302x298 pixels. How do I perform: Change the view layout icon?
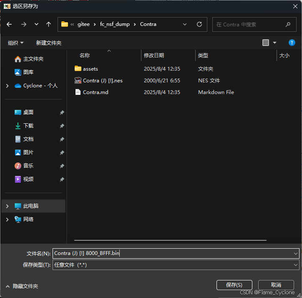tap(266, 43)
